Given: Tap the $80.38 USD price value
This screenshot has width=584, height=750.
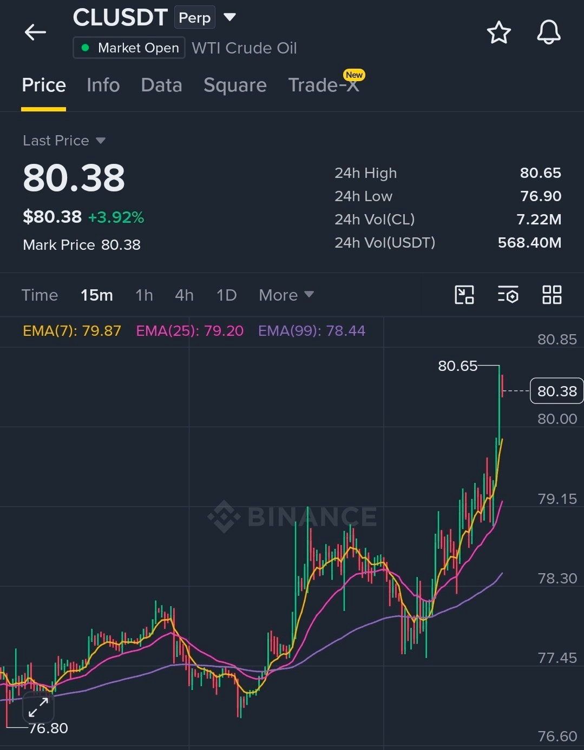Looking at the screenshot, I should click(x=52, y=217).
